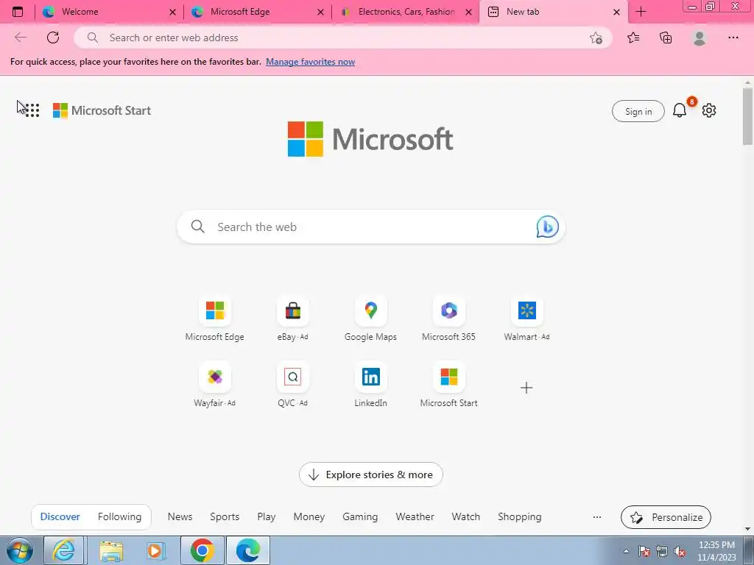The width and height of the screenshot is (754, 565).
Task: Switch to the Electronics, Cars, Fashion tab
Action: 406,12
